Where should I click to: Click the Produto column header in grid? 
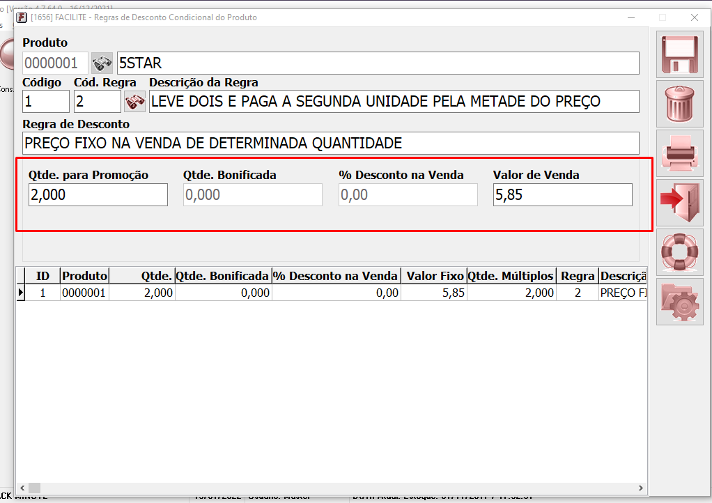tap(84, 276)
